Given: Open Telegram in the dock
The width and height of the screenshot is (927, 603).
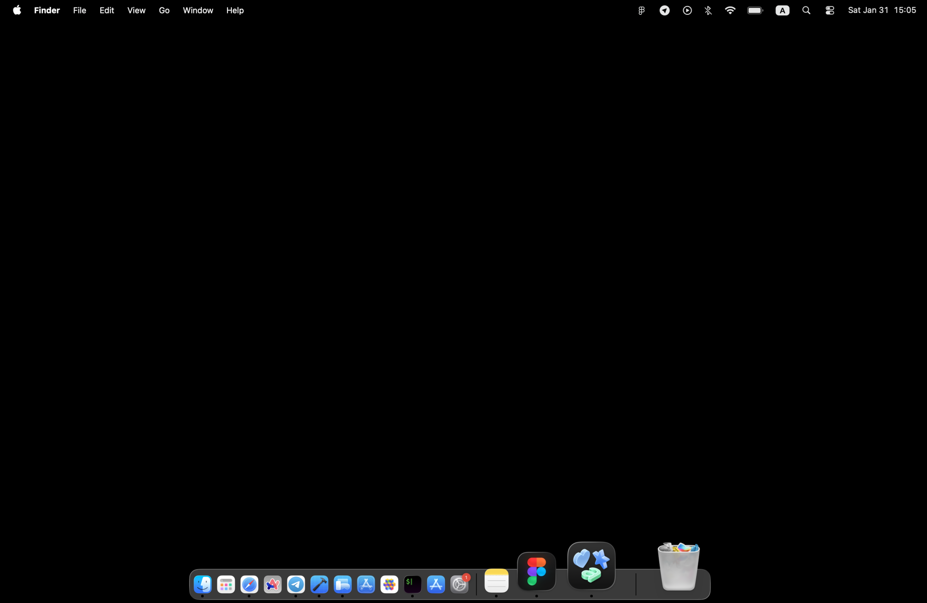Looking at the screenshot, I should click(x=296, y=584).
